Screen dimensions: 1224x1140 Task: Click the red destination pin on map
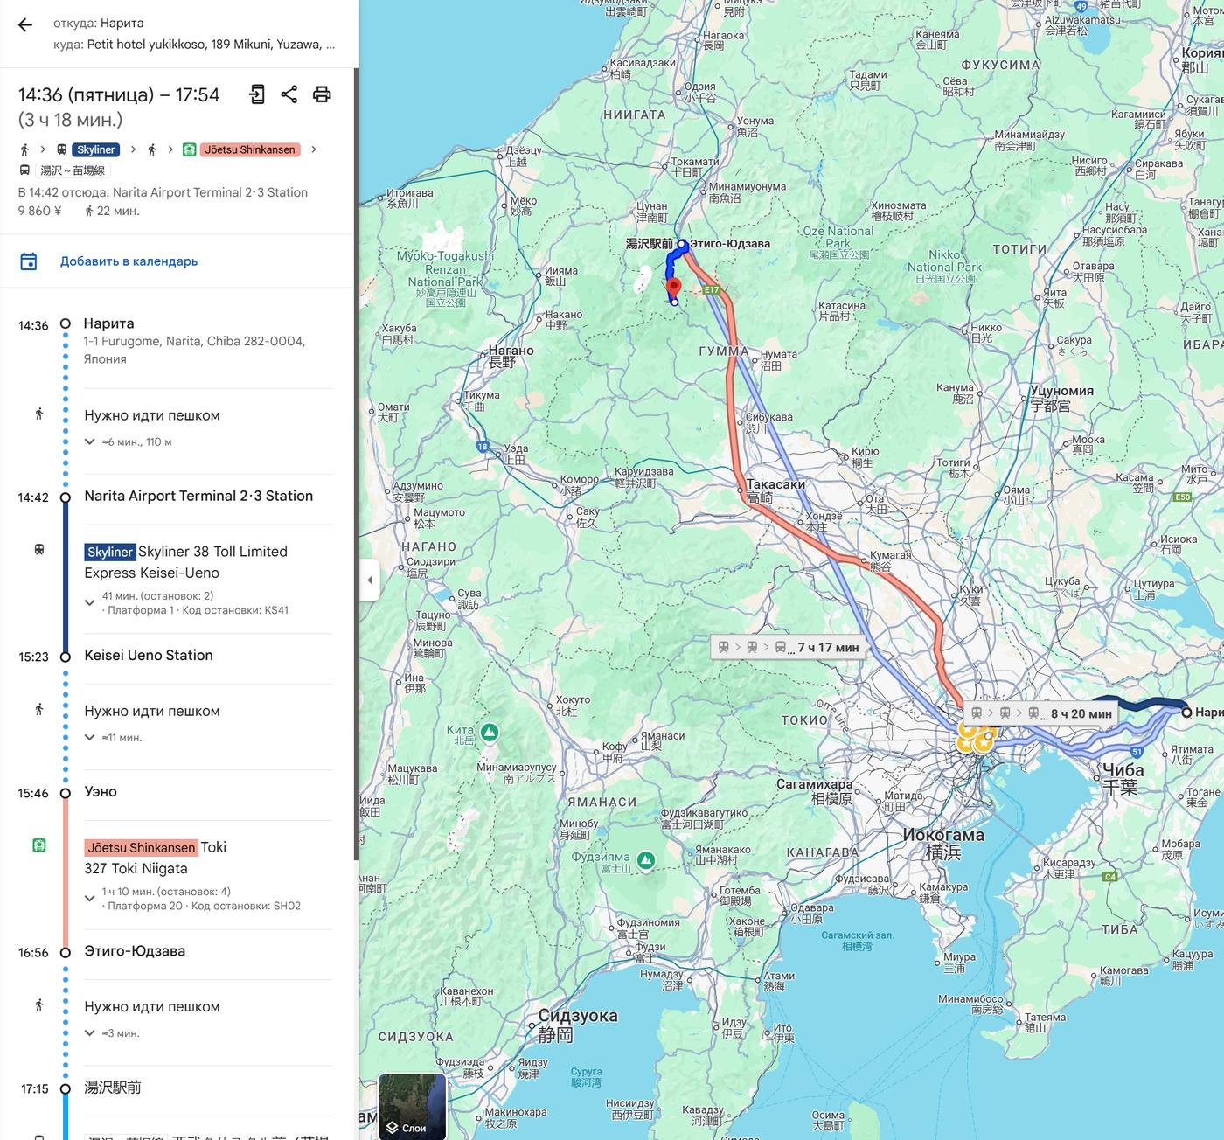pyautogui.click(x=673, y=288)
